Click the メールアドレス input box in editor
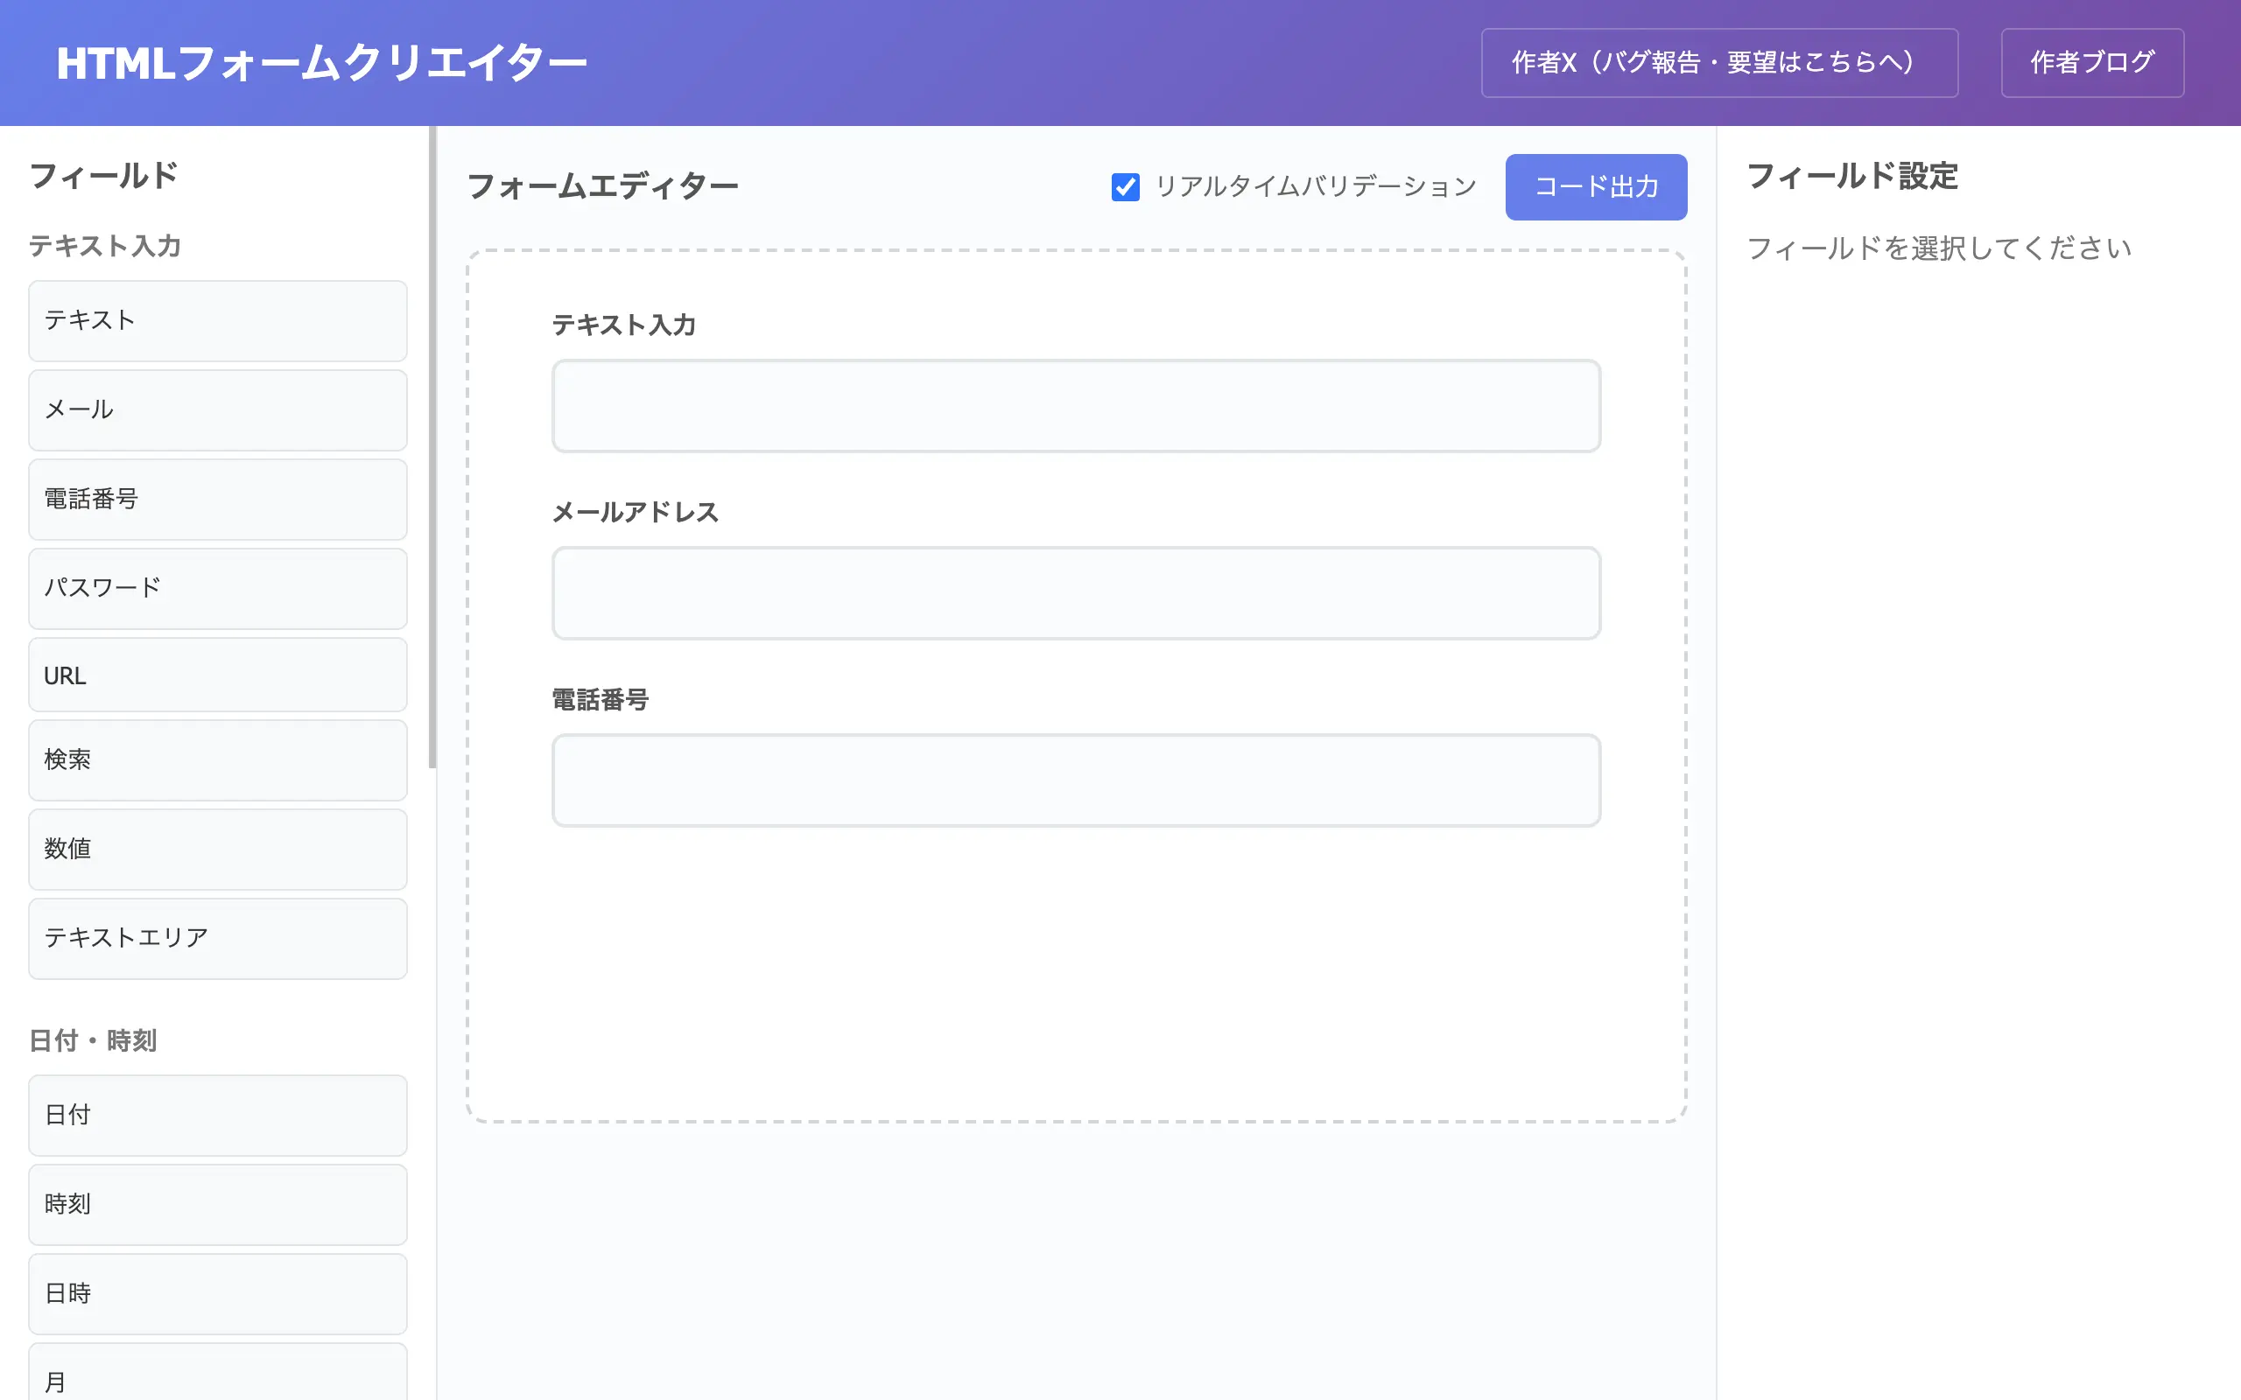2241x1400 pixels. 1076,592
